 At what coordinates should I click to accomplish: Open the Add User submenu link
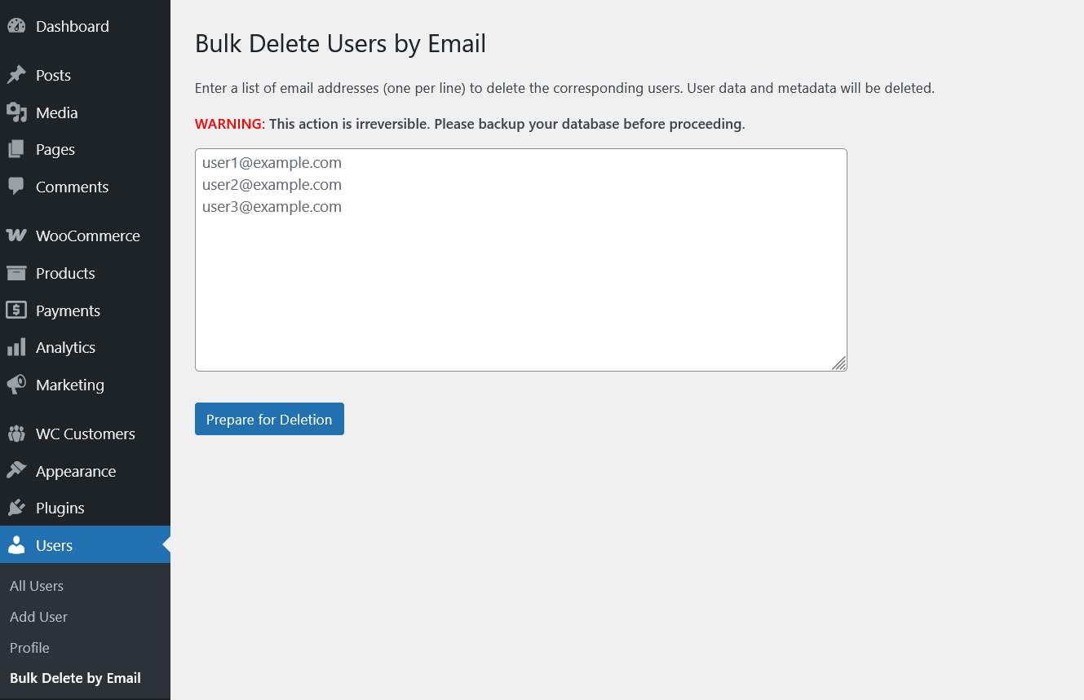[x=38, y=617]
